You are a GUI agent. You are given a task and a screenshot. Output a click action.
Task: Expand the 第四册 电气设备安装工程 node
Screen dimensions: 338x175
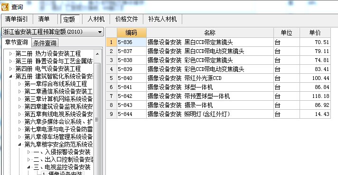pyautogui.click(x=11, y=69)
